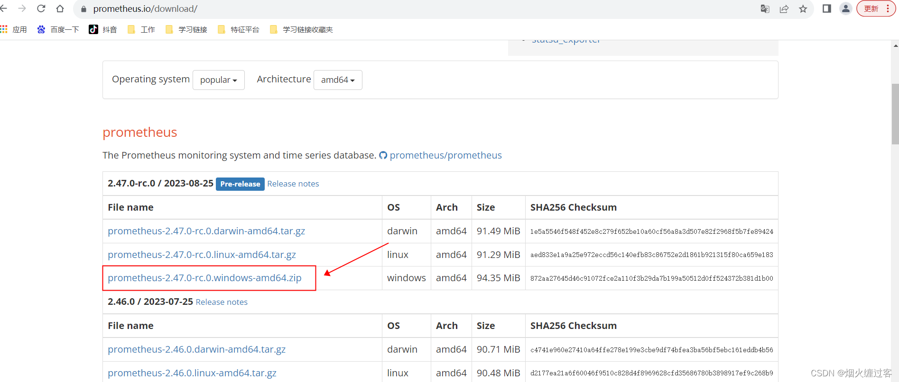Select the 91.49 MiB size cell
899x382 pixels.
(498, 231)
